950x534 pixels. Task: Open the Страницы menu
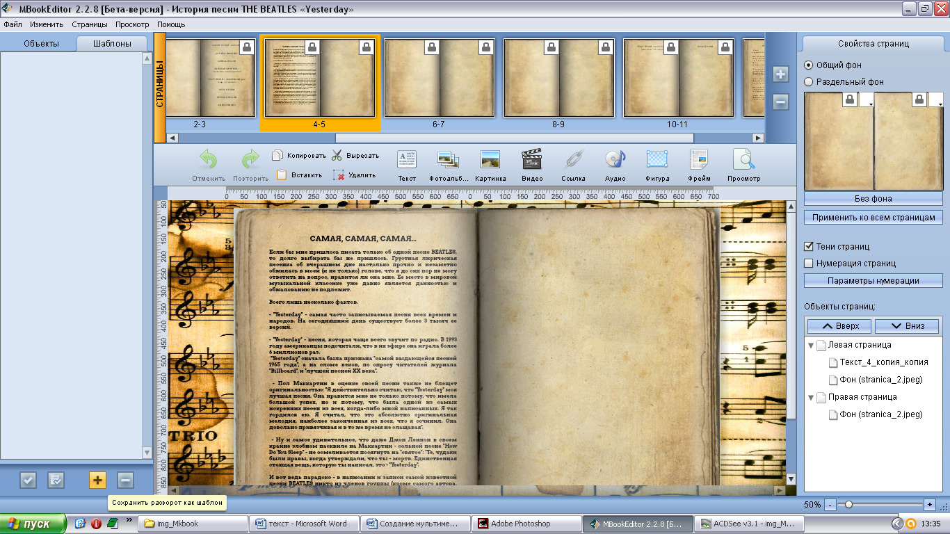90,24
